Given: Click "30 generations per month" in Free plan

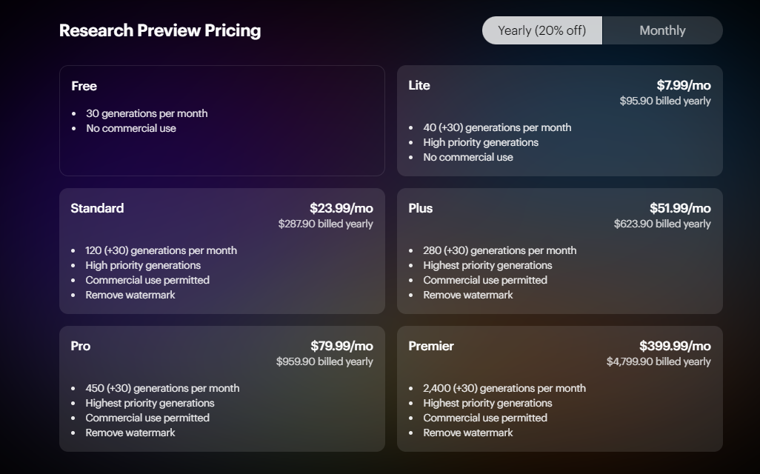Looking at the screenshot, I should (x=147, y=113).
